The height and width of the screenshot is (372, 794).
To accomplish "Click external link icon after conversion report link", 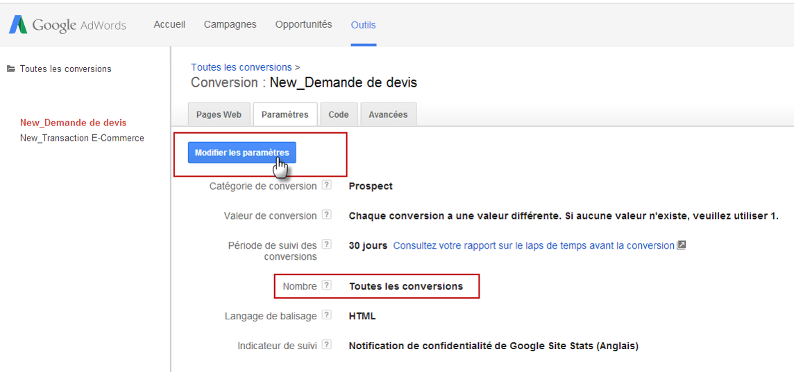I will [x=681, y=246].
